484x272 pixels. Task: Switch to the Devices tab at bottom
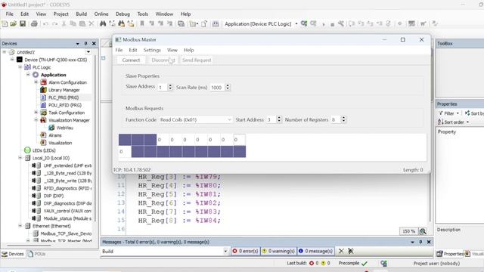pyautogui.click(x=13, y=254)
